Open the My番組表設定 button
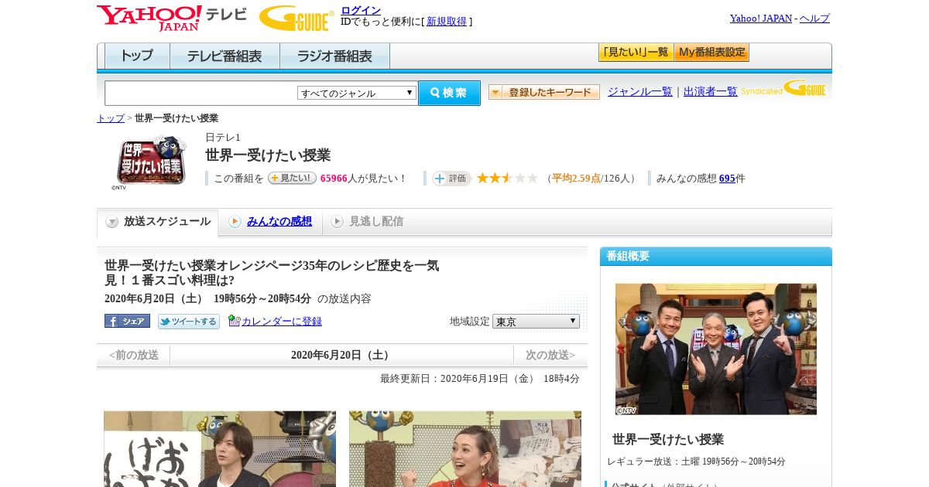Image resolution: width=929 pixels, height=487 pixels. pos(711,53)
